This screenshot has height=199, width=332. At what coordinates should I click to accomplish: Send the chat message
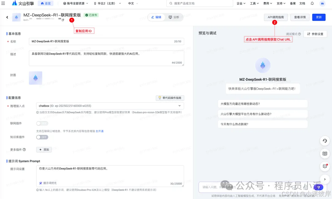[318, 187]
